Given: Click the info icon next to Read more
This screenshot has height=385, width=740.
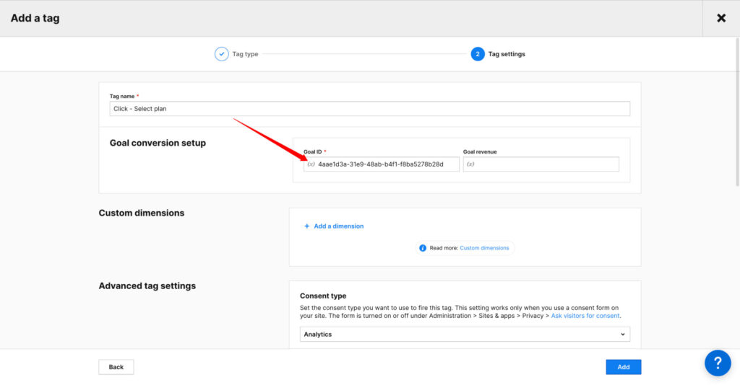Looking at the screenshot, I should 423,248.
